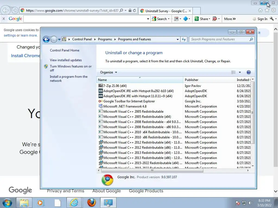
Task: Click Sign In on Google Toolbar
Action: (x=262, y=19)
